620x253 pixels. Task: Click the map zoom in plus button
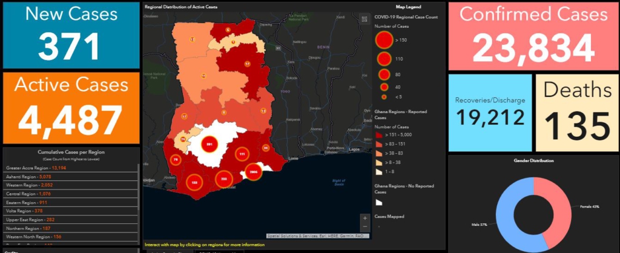[364, 218]
